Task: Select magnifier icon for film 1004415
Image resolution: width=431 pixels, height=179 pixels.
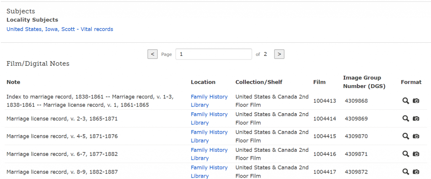Action: 406,136
